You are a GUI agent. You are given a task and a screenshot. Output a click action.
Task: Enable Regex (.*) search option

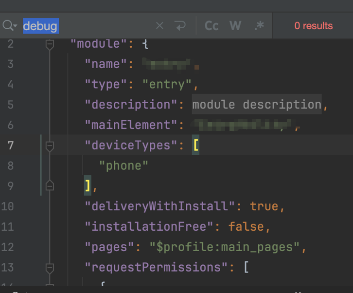point(259,26)
